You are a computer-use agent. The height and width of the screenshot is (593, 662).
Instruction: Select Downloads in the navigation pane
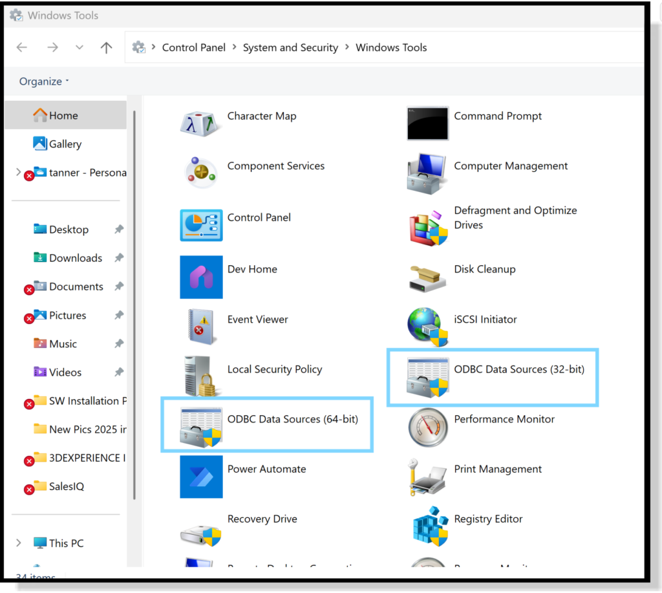[x=75, y=258]
